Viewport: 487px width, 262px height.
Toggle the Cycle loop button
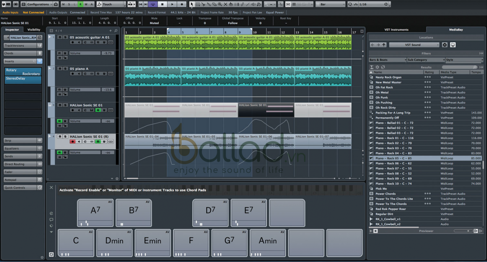tap(153, 4)
